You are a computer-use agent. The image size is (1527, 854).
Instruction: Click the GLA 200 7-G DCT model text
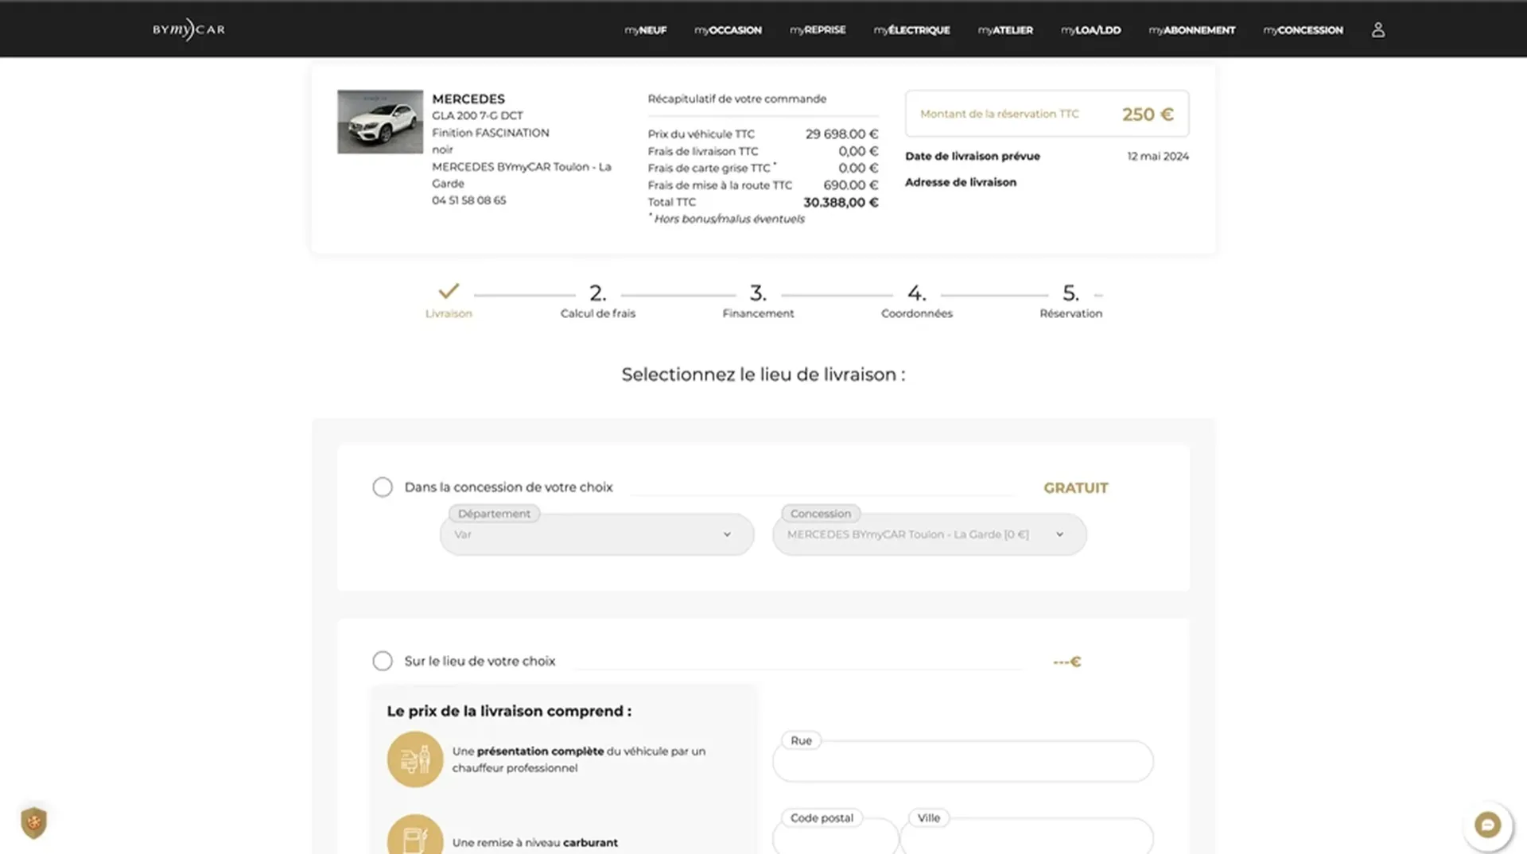point(477,115)
